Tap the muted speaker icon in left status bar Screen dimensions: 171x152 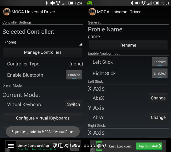pyautogui.click(x=52, y=3)
